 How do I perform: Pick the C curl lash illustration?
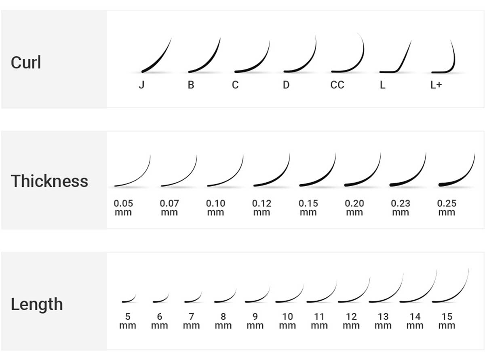point(252,56)
